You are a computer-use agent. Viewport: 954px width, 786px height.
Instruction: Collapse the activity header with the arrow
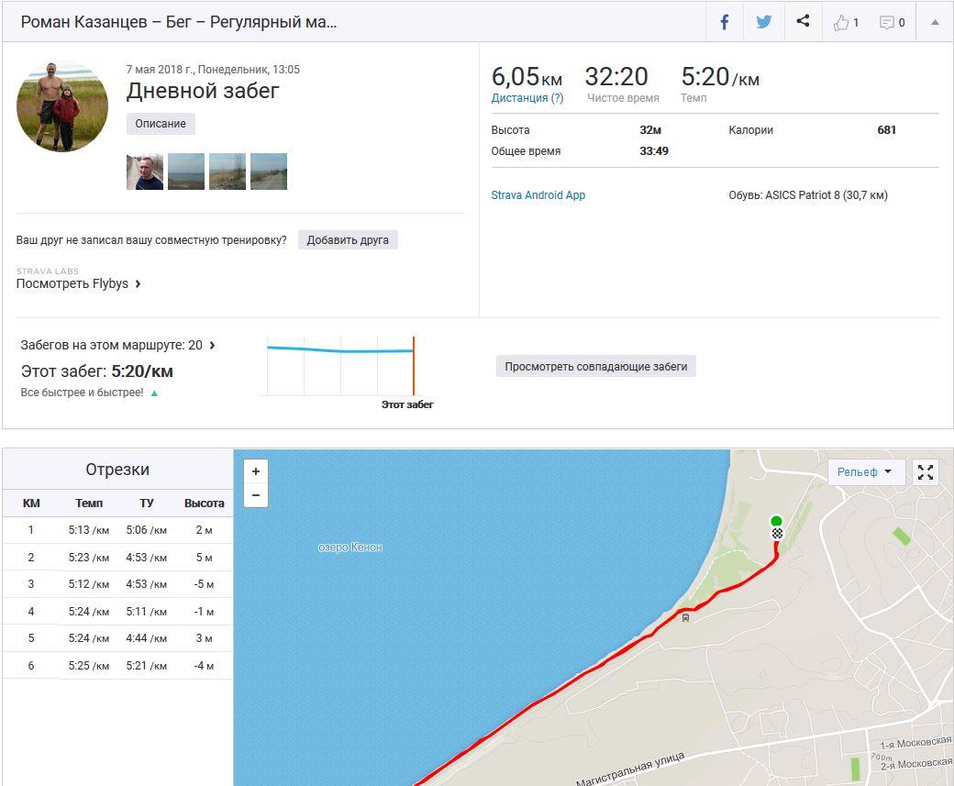click(934, 22)
